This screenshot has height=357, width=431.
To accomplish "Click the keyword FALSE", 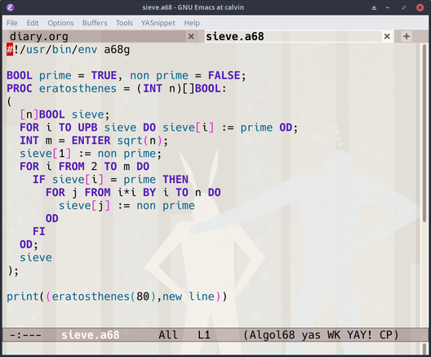I will (224, 75).
